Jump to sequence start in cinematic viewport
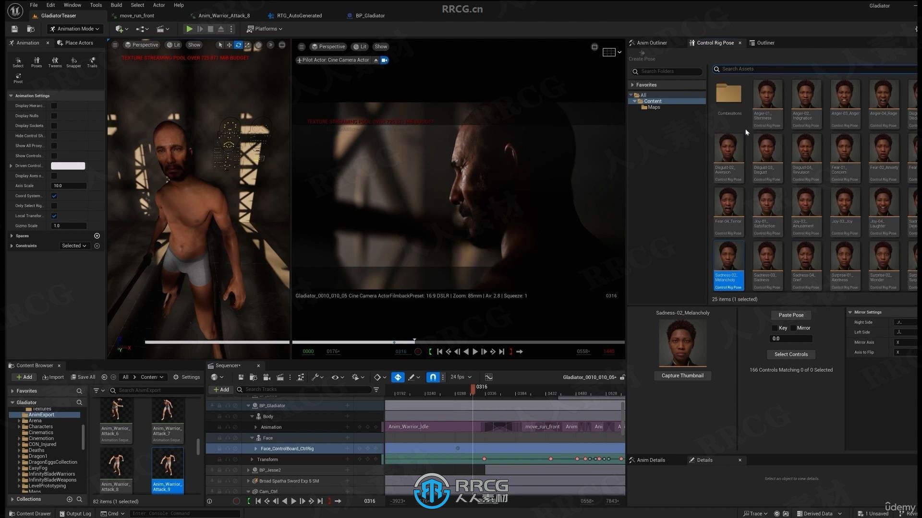 (439, 352)
